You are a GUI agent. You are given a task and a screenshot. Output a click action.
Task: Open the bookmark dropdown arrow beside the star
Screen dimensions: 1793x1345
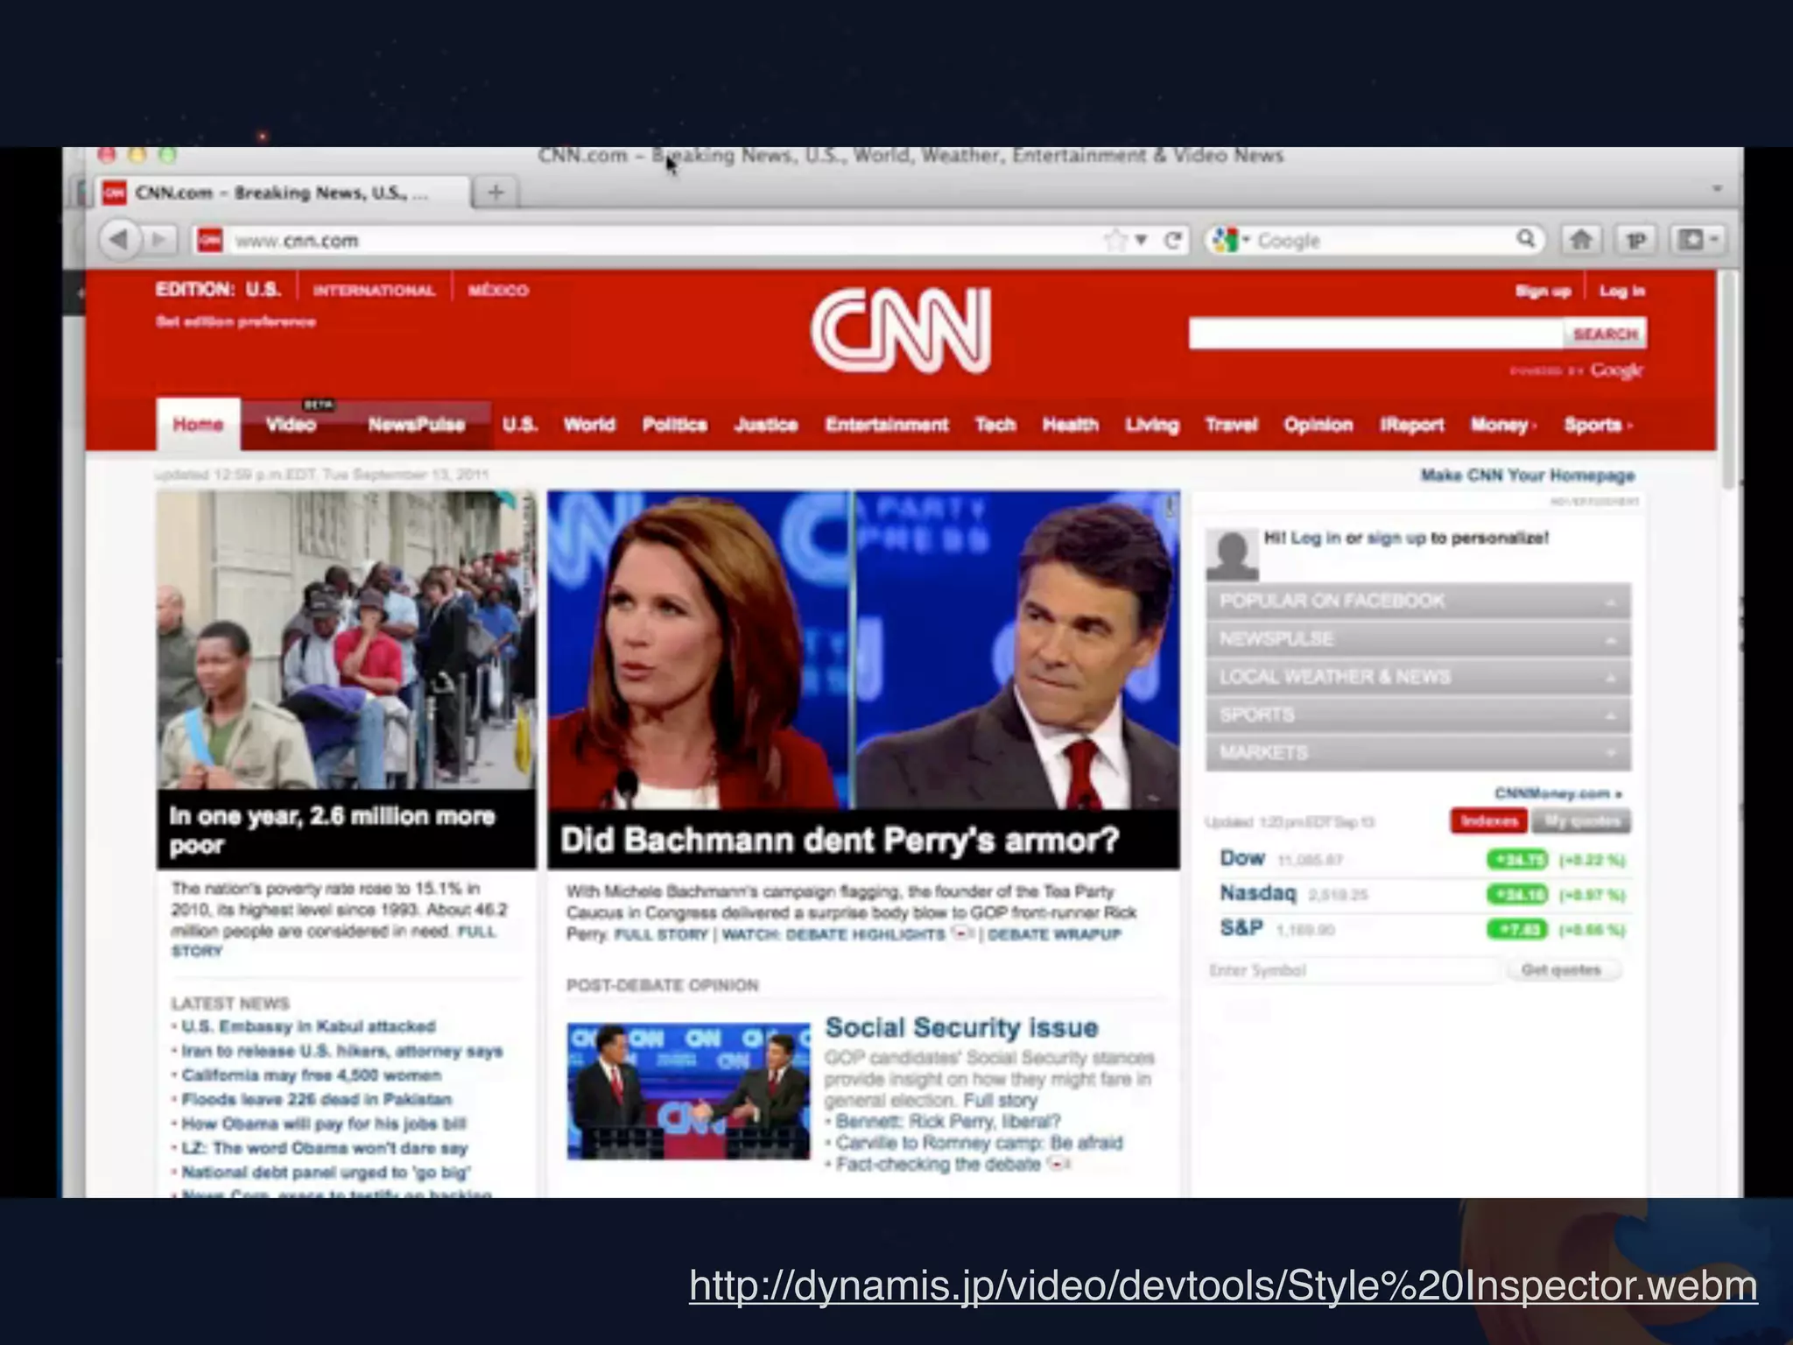[x=1141, y=240]
